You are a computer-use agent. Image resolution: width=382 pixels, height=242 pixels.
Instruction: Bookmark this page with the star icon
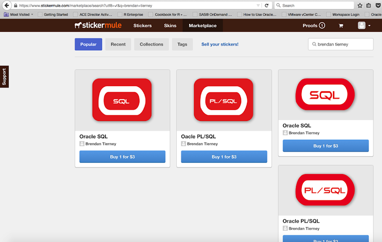(x=360, y=5)
